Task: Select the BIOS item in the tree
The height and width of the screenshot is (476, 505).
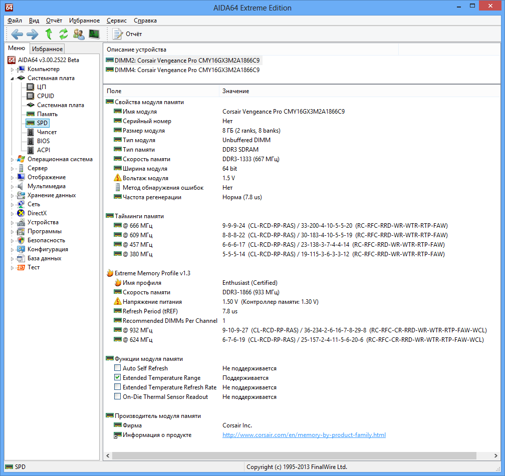Action: (x=43, y=141)
